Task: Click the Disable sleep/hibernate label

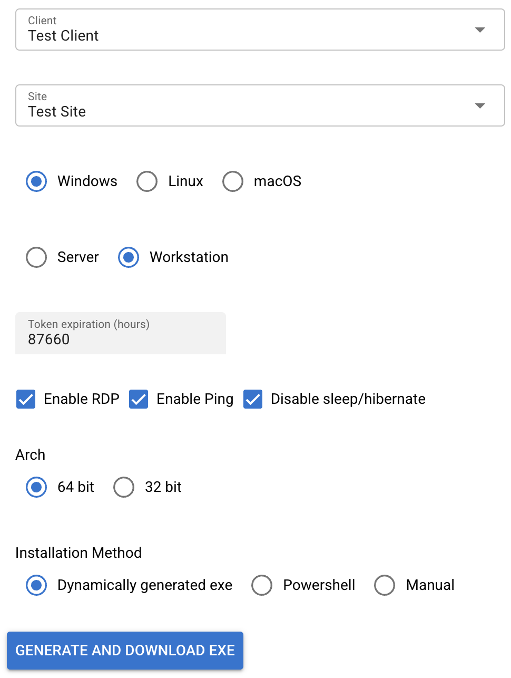Action: coord(348,399)
